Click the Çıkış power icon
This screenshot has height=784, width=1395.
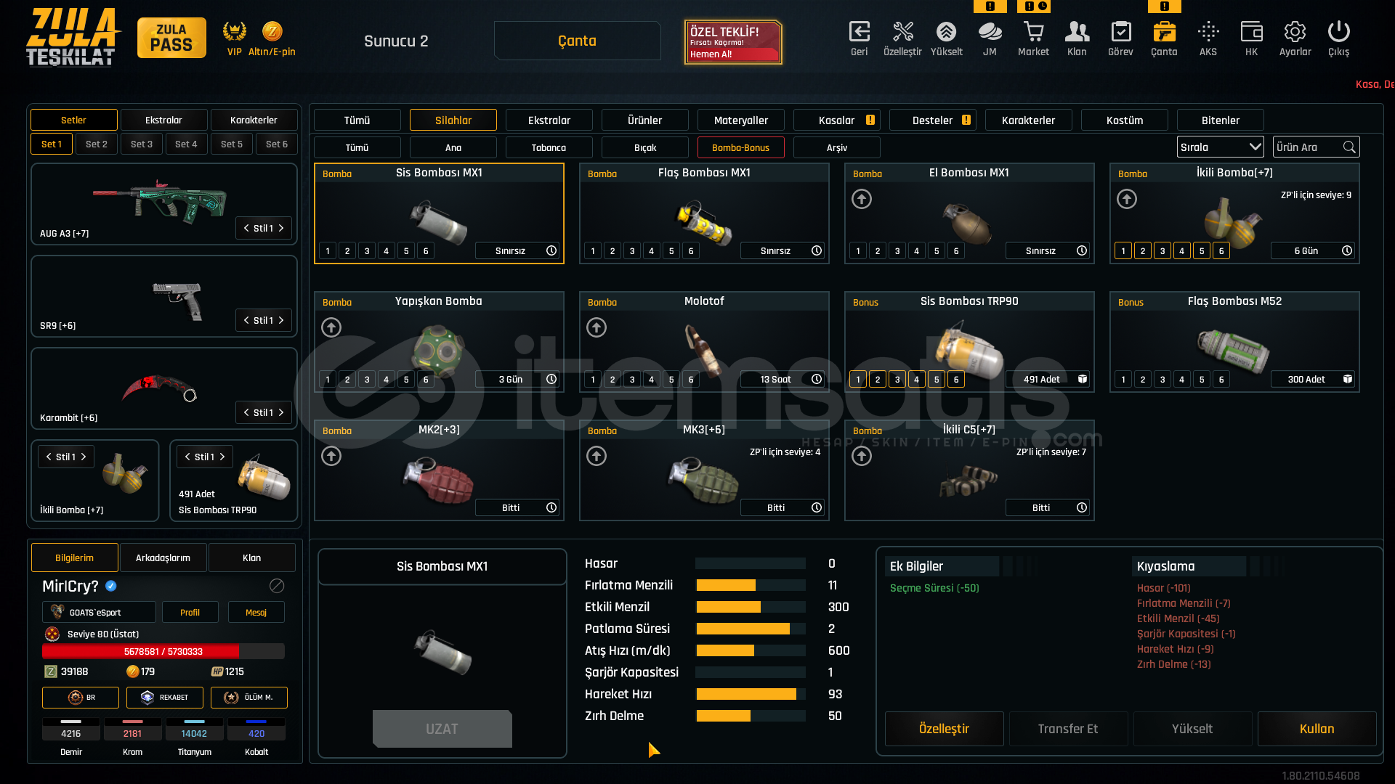tap(1338, 32)
